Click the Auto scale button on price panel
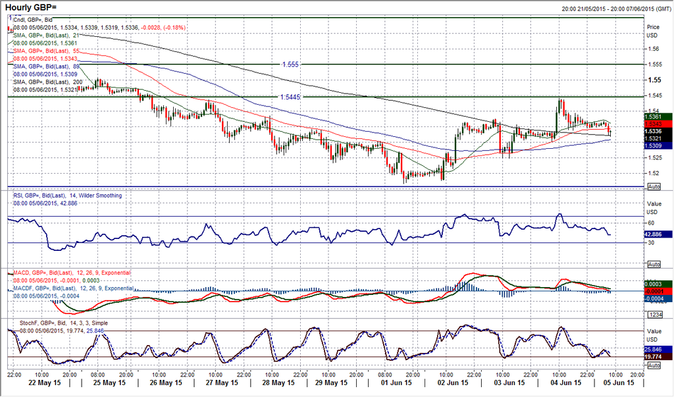Screen dimensions: 674x397 pyautogui.click(x=654, y=186)
